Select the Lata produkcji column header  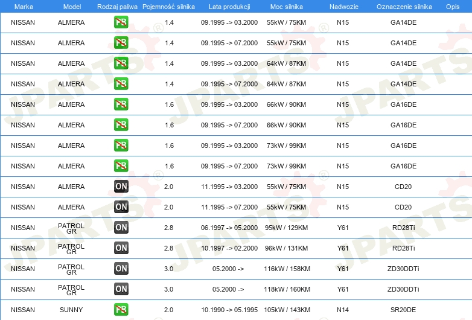click(x=229, y=7)
